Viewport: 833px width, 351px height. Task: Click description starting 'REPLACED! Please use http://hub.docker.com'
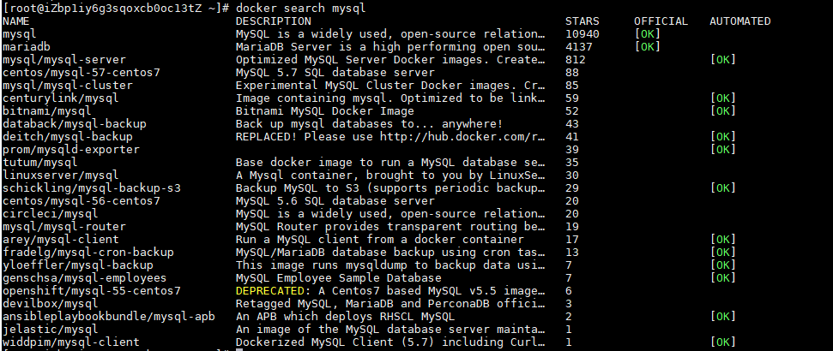390,137
